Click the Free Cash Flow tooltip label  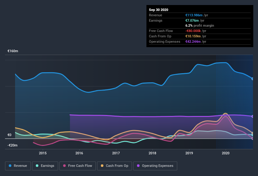[161, 31]
